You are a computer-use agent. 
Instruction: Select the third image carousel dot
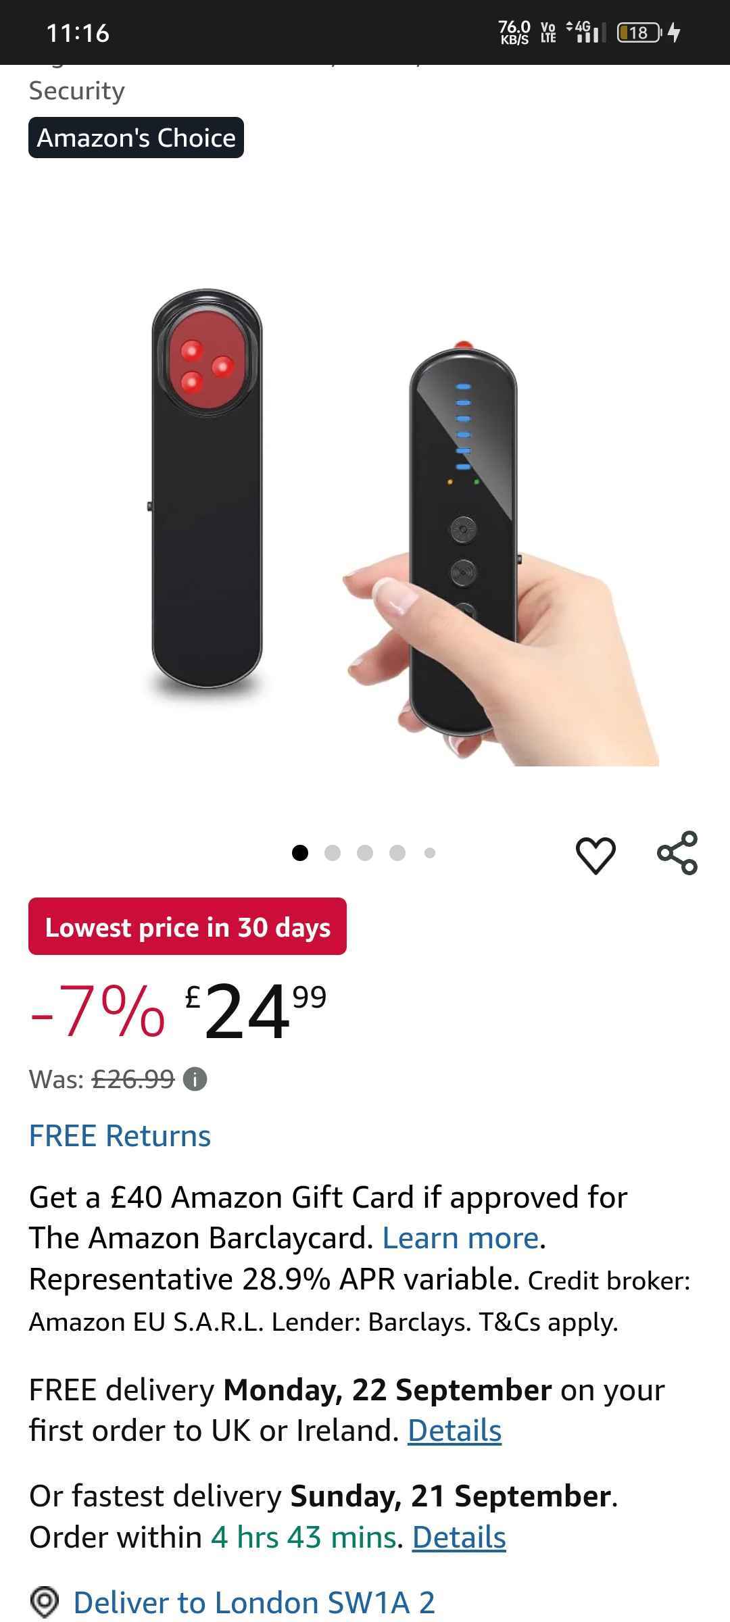pyautogui.click(x=365, y=853)
